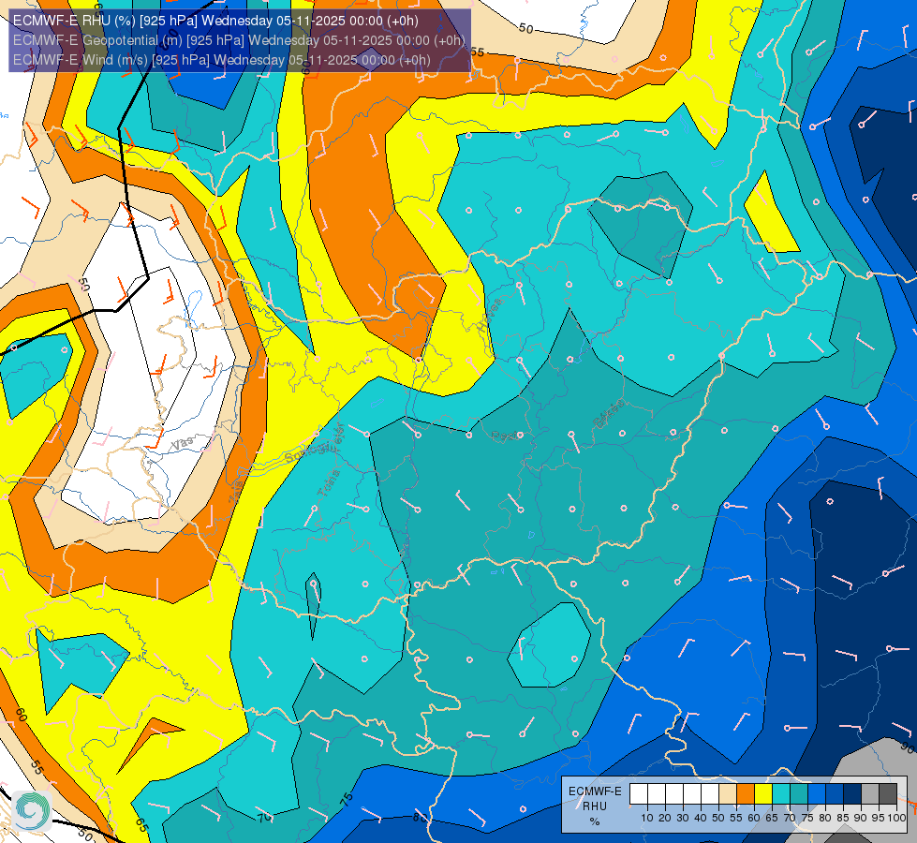Click the 80 contour label on the map's bottom edge
Viewport: 917px width, 843px height.
pyautogui.click(x=419, y=818)
